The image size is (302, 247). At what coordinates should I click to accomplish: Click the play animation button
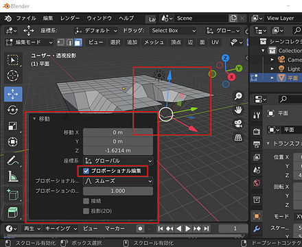[x=187, y=228]
